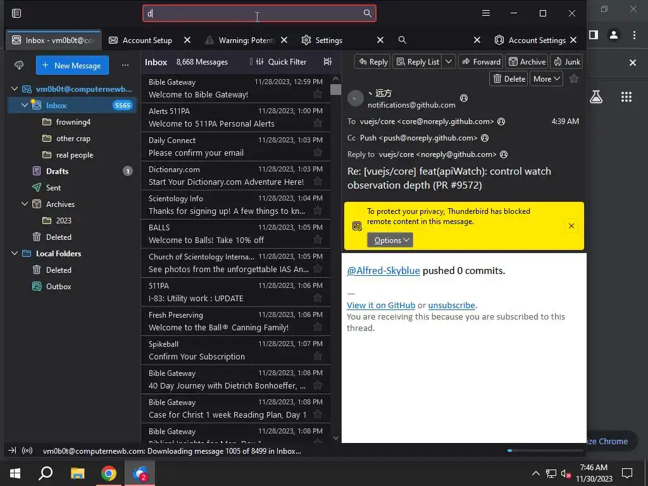Viewport: 648px width, 486px height.
Task: Click the Get Messages cloud icon
Action: [x=19, y=65]
